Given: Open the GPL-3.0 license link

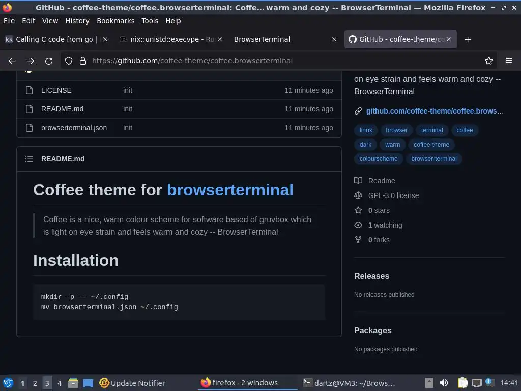Looking at the screenshot, I should pyautogui.click(x=393, y=195).
